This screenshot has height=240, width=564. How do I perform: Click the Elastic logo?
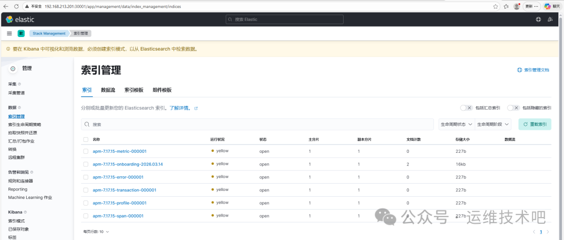click(20, 19)
